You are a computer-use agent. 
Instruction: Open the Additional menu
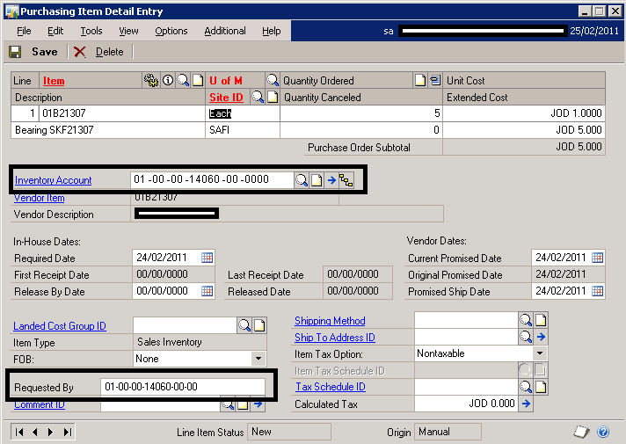[225, 31]
